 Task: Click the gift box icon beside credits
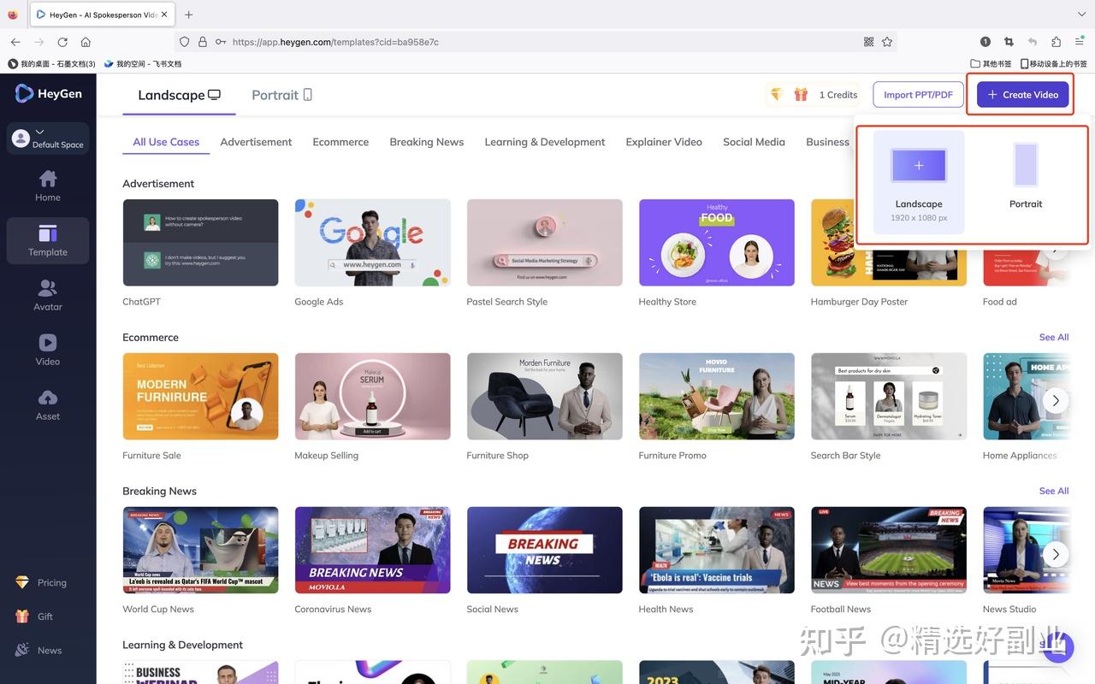[x=801, y=94]
